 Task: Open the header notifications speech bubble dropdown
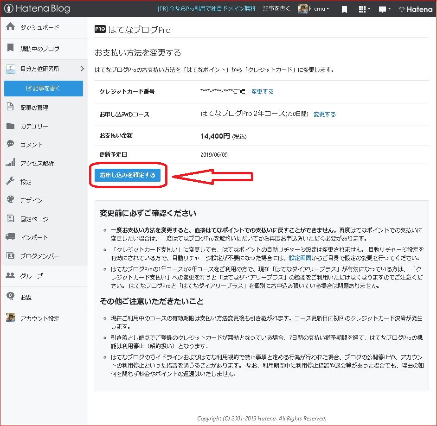tap(385, 9)
